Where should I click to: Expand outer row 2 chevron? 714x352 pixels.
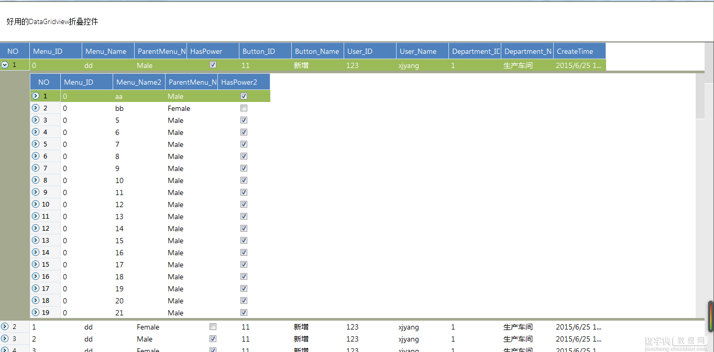click(x=5, y=326)
